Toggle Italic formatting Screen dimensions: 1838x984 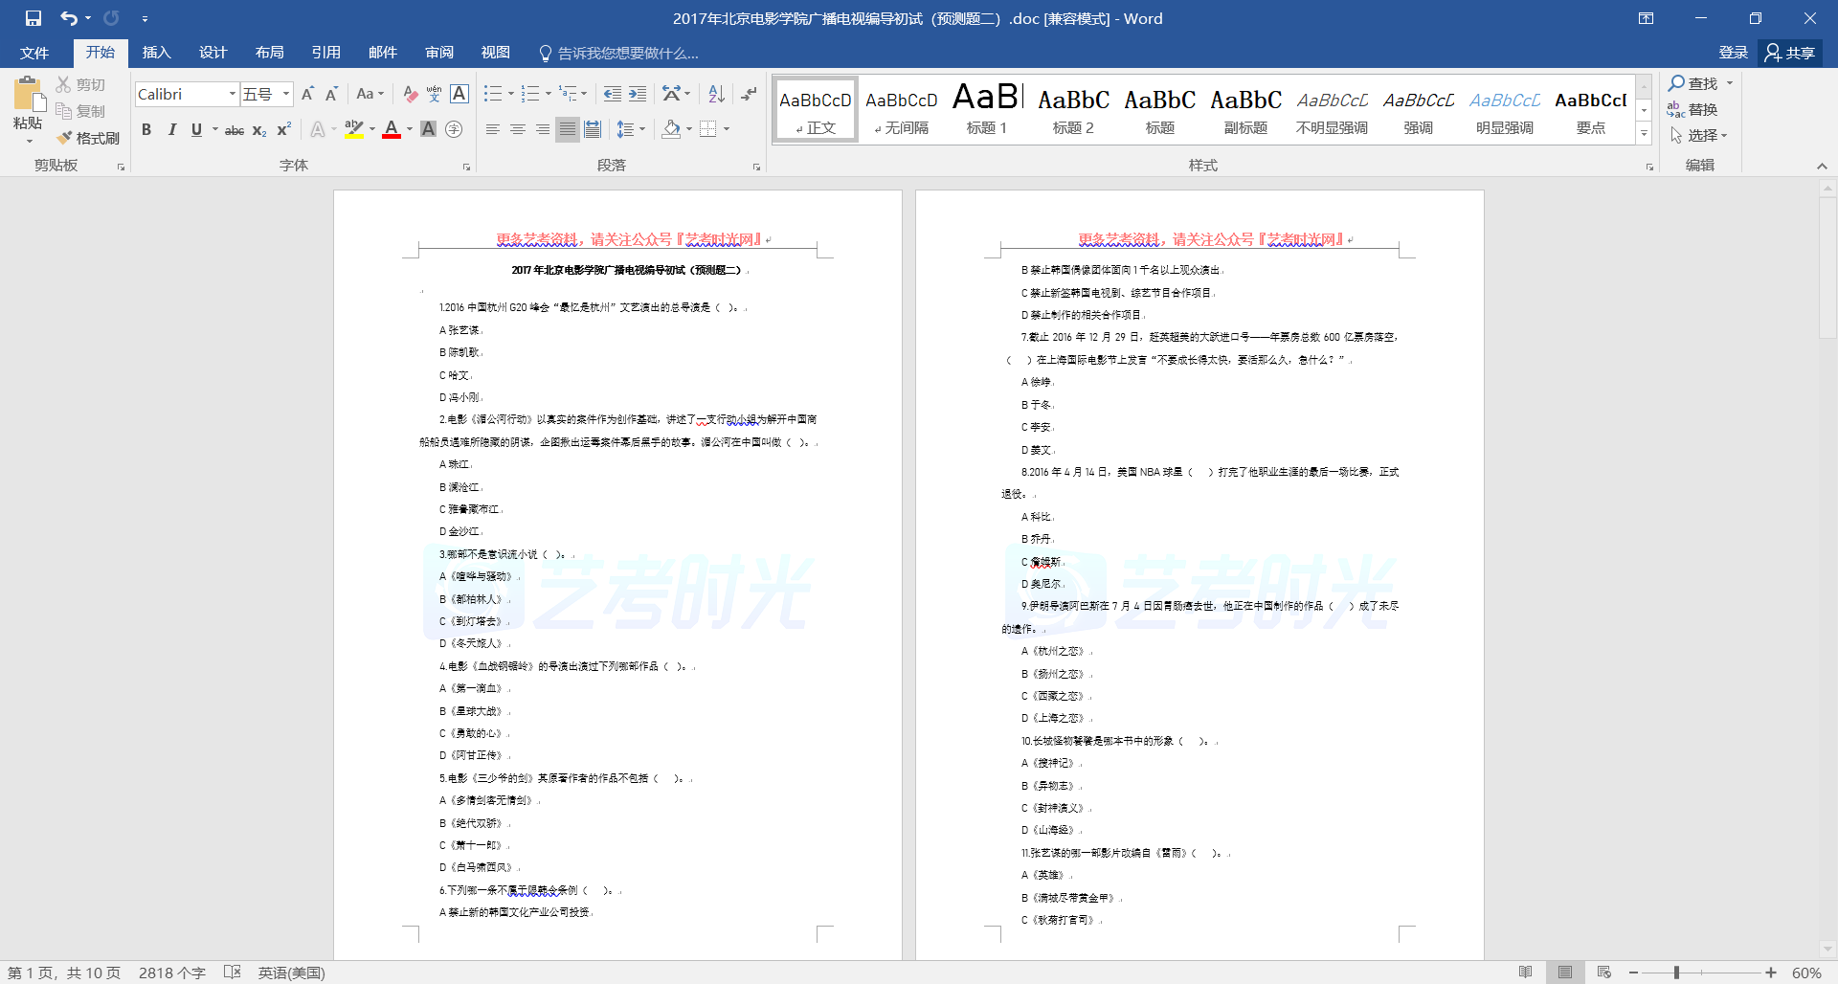171,130
